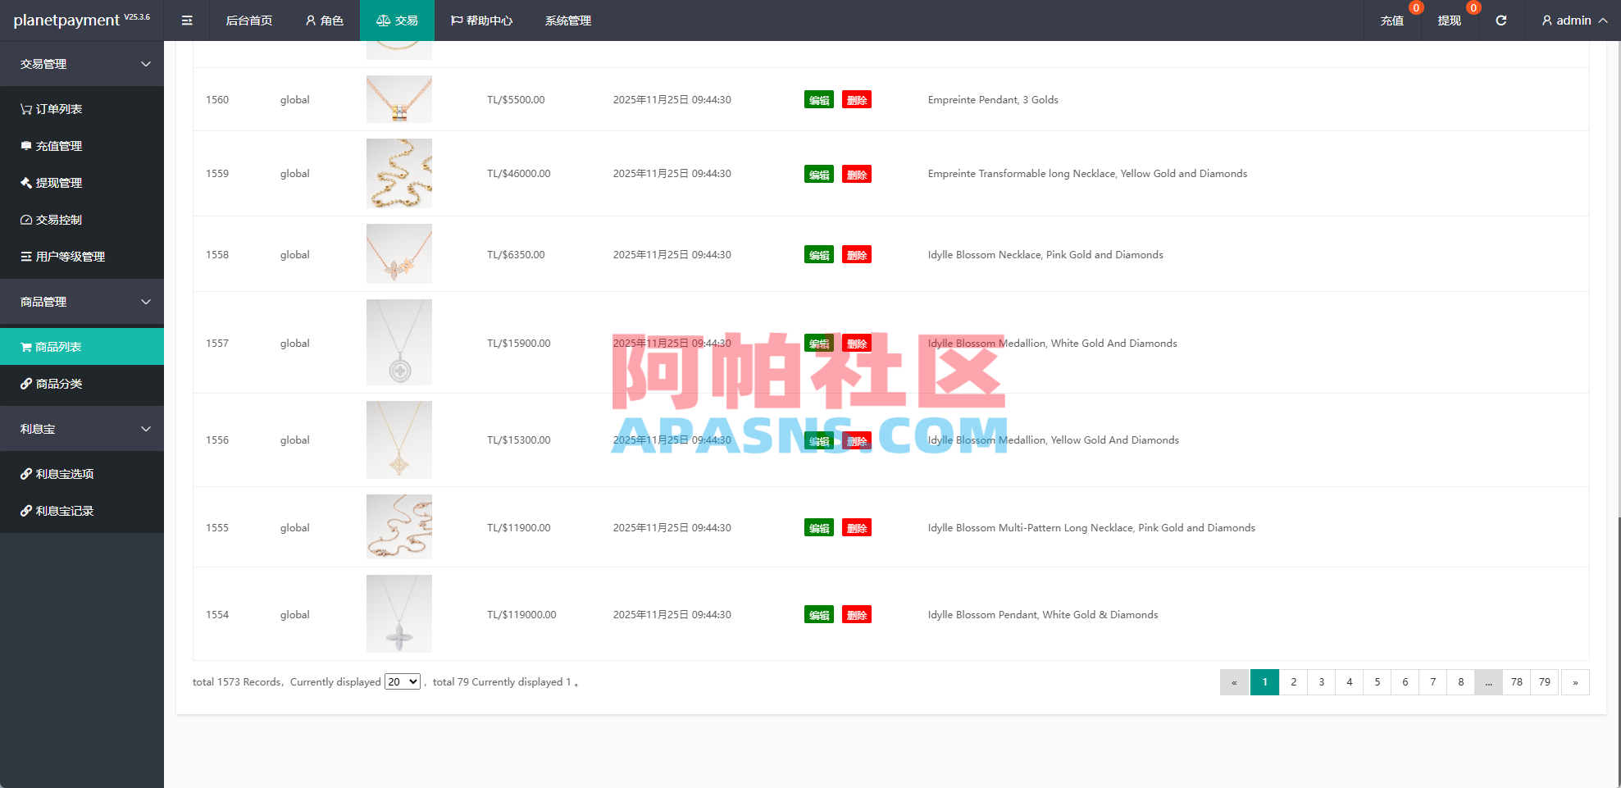Go to pagination page 2
Viewport: 1621px width, 788px height.
[x=1293, y=682]
